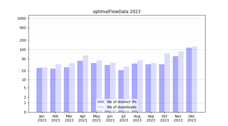Image resolution: width=228 pixels, height=126 pixels.
Task: Click the Nov 2023 distinct IPs bar
Action: pyautogui.click(x=175, y=84)
